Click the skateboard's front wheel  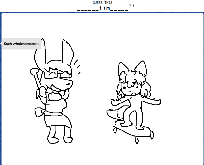[136, 140]
